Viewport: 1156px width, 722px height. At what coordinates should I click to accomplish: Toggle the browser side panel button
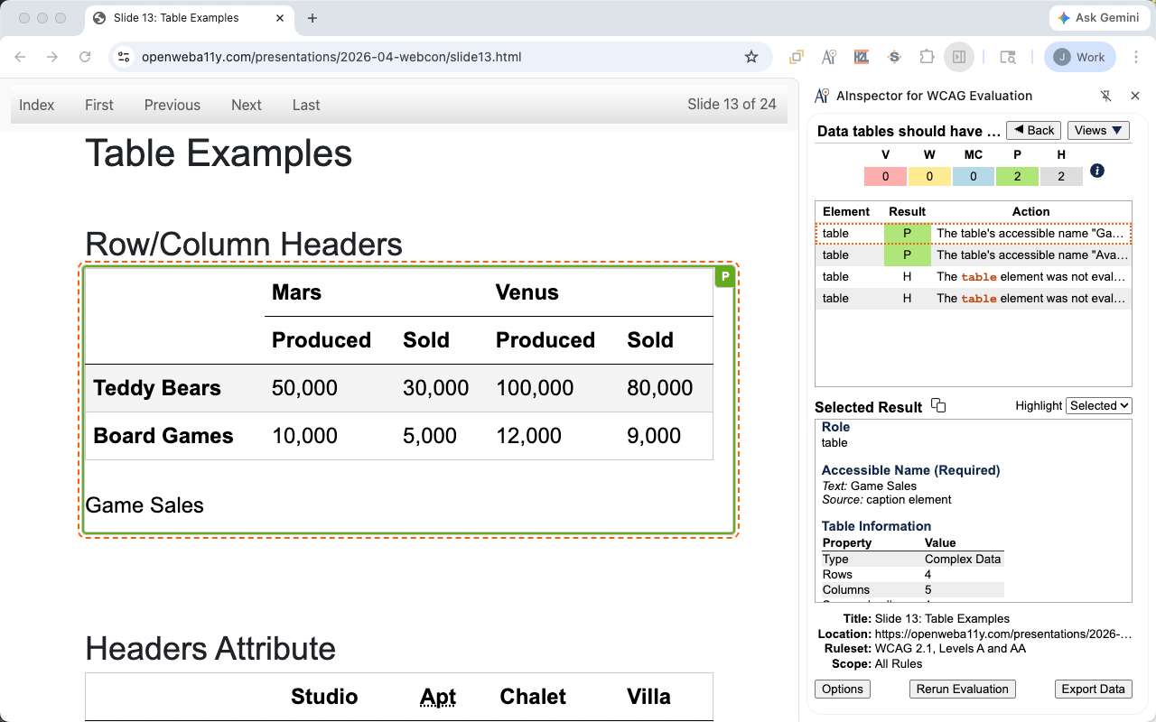(x=959, y=57)
